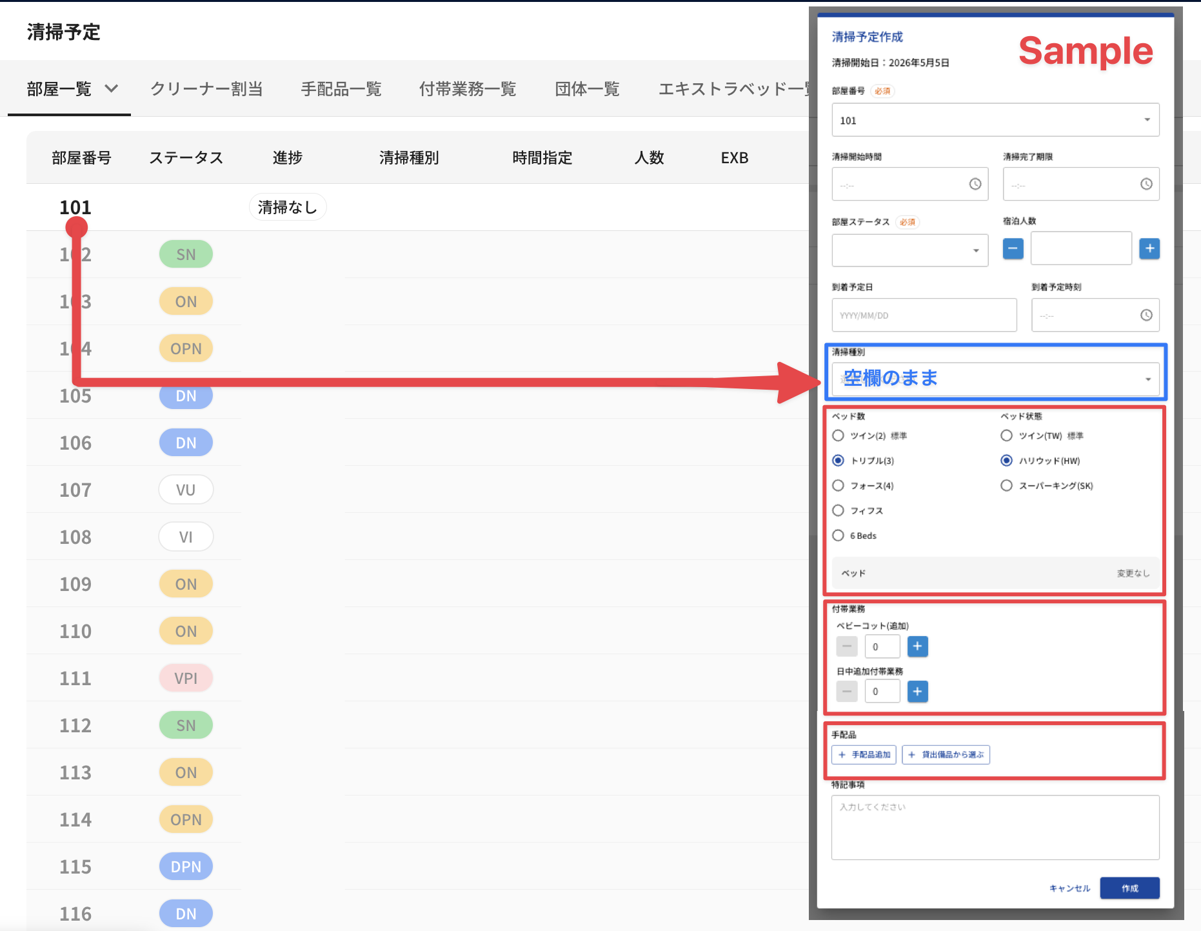Go to the 付帯業務一覧 tab
The width and height of the screenshot is (1201, 931).
tap(468, 88)
